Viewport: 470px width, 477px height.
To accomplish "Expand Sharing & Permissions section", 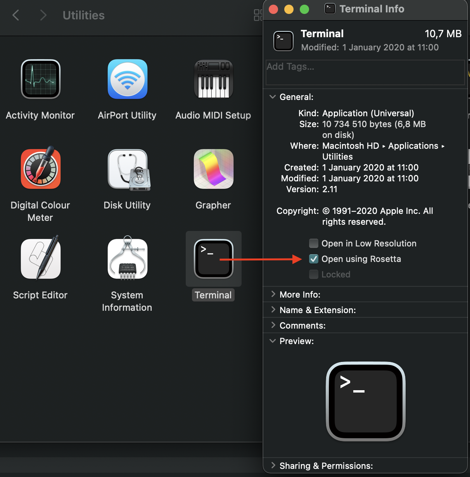I will pos(273,466).
